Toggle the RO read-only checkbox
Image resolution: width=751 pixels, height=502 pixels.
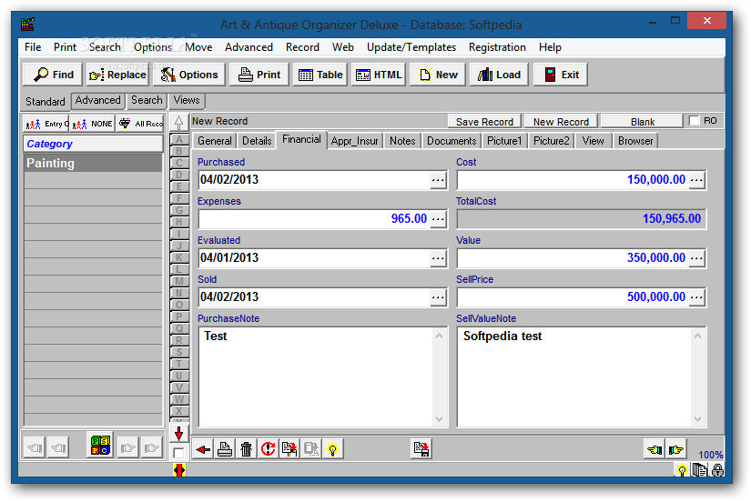pyautogui.click(x=694, y=121)
